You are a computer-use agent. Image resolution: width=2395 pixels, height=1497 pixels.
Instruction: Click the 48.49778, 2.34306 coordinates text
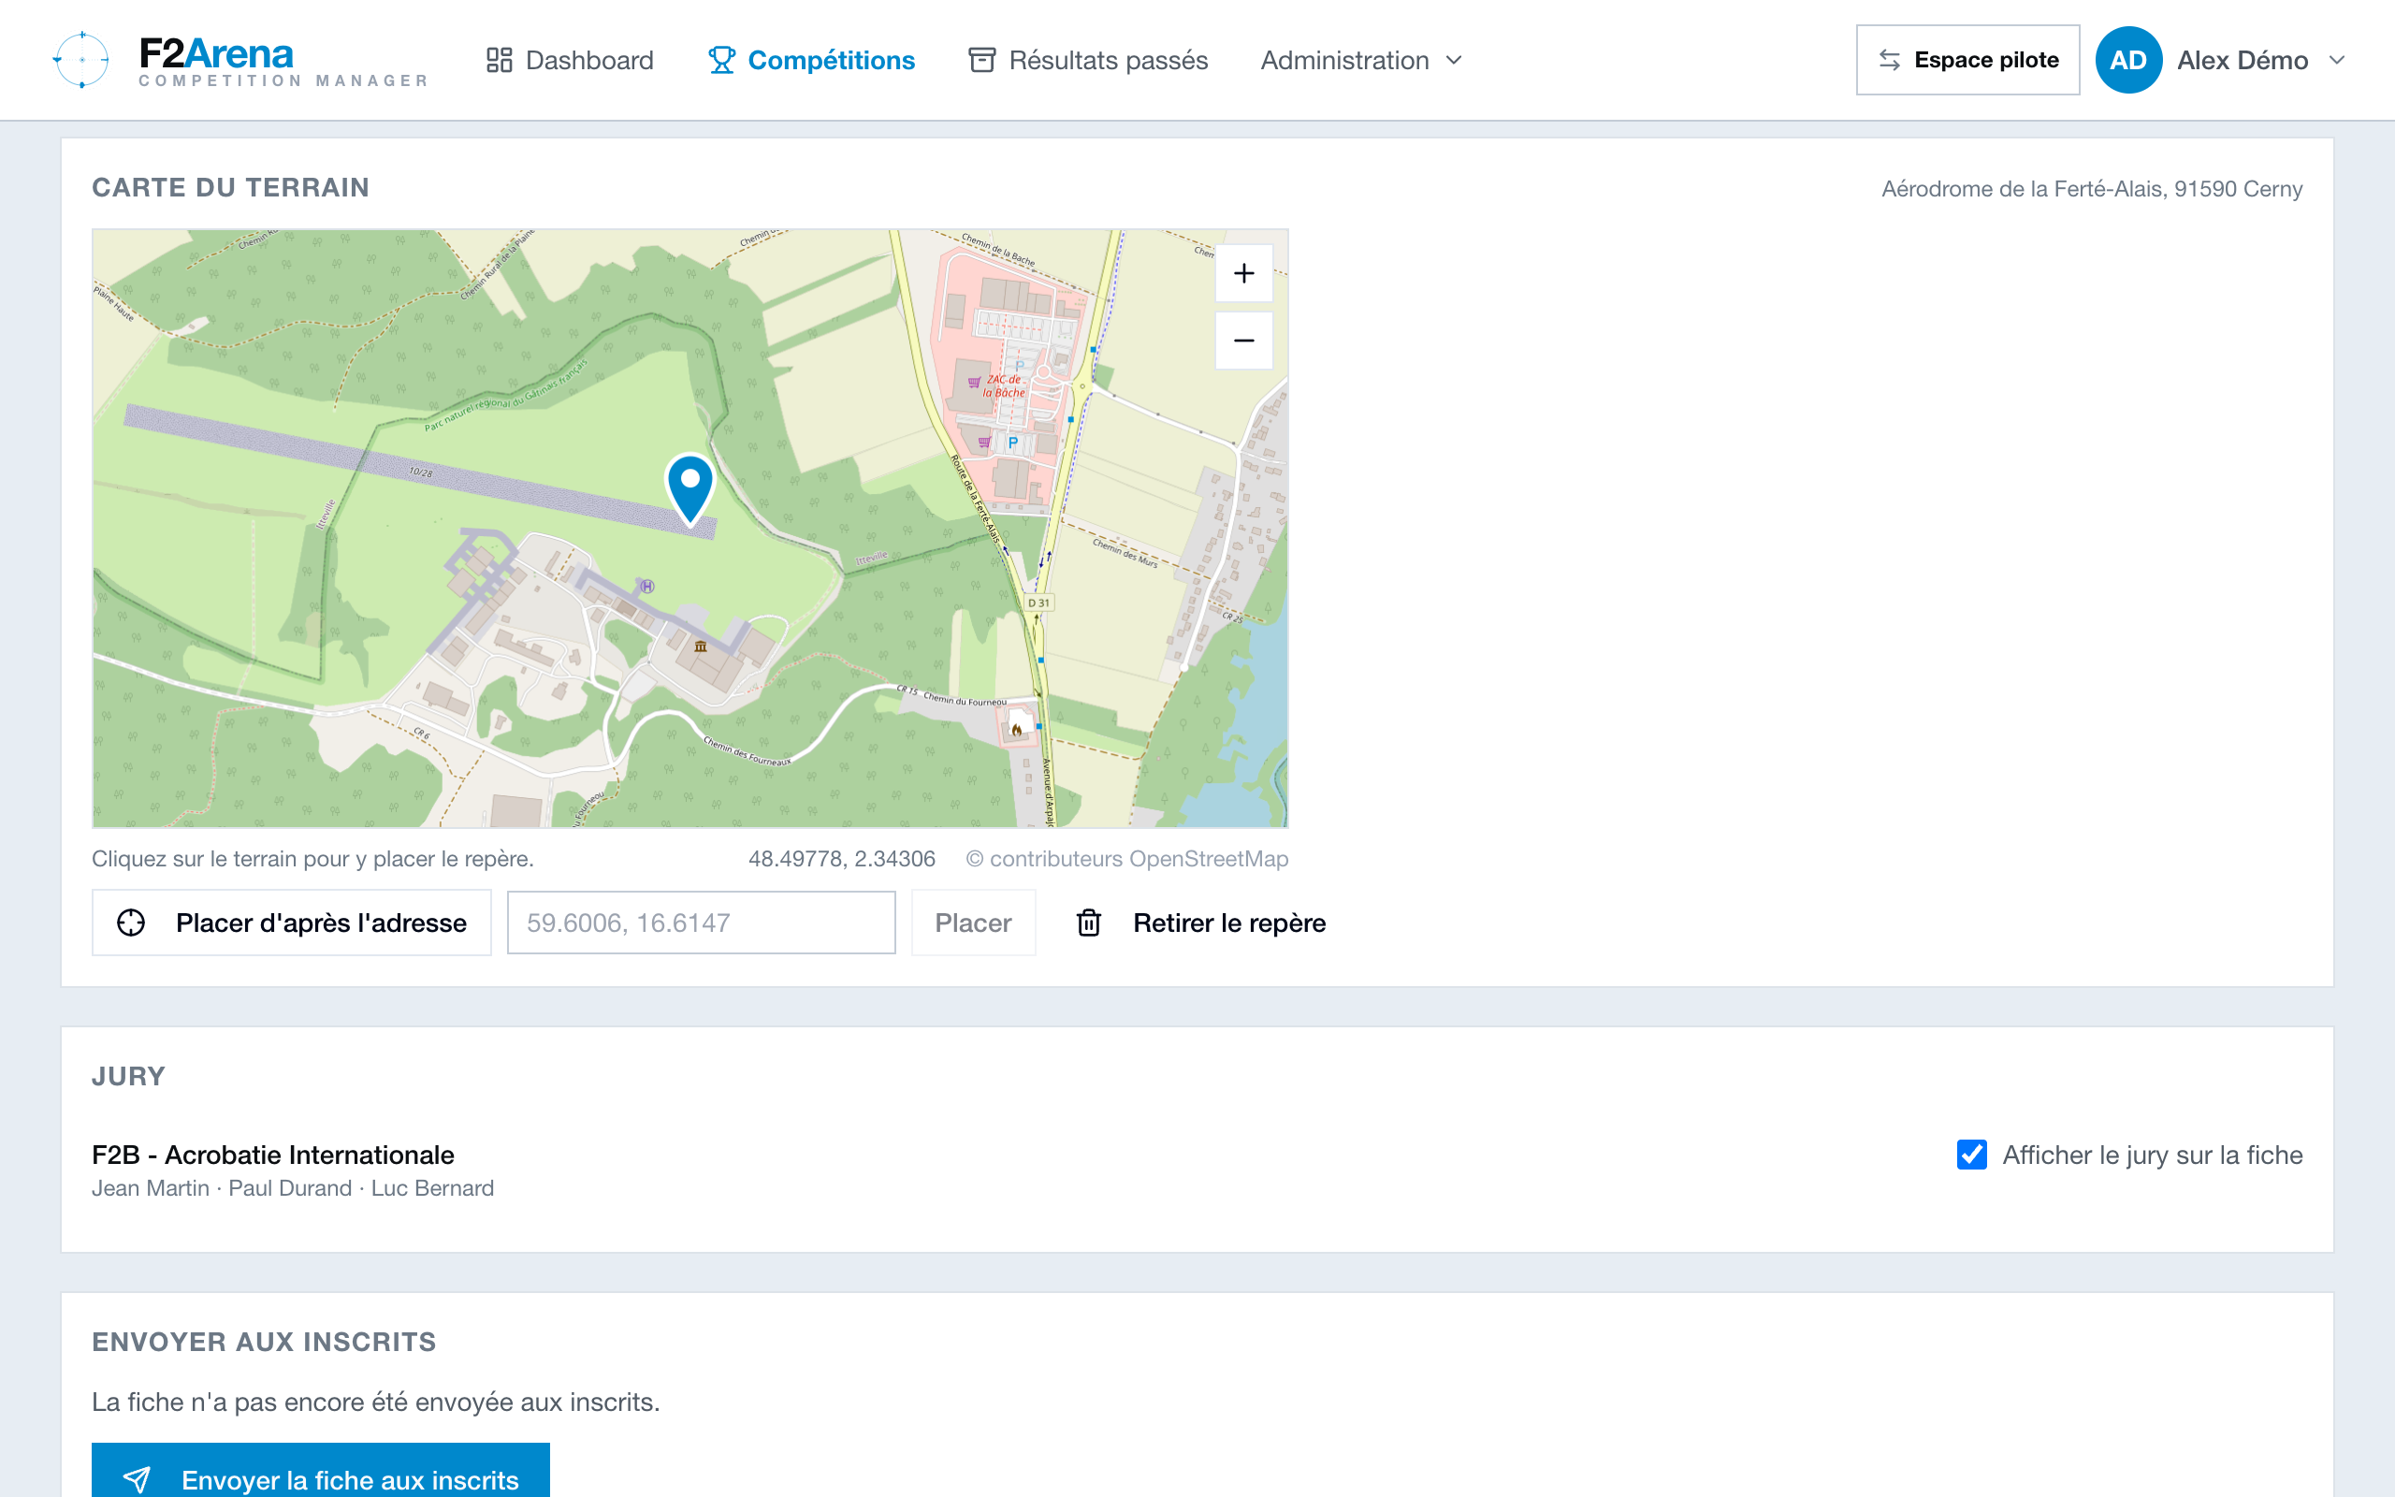pyautogui.click(x=841, y=858)
